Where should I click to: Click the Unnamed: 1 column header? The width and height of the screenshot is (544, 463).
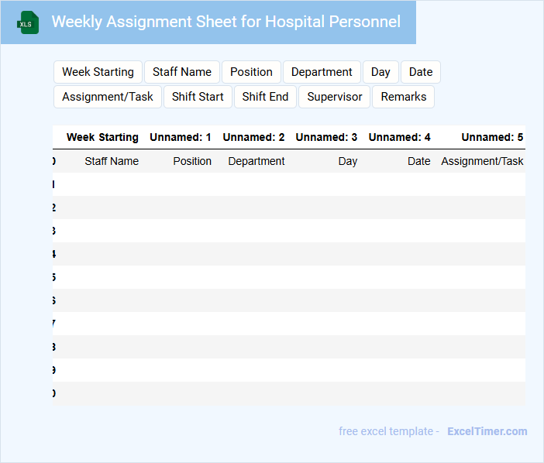[x=181, y=137]
